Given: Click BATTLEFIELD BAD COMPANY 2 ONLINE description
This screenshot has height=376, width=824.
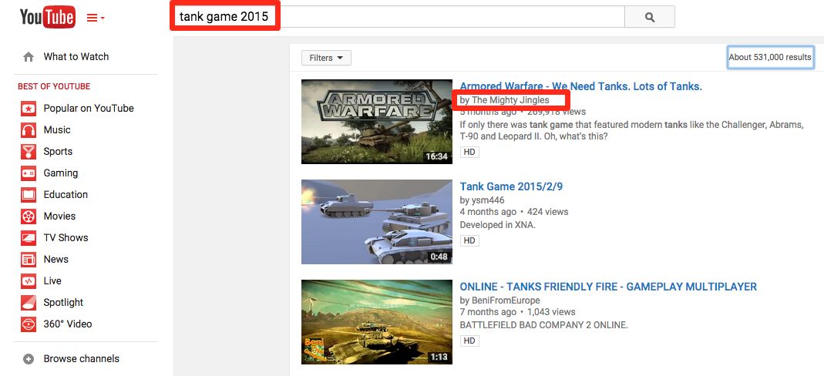Looking at the screenshot, I should coord(544,325).
